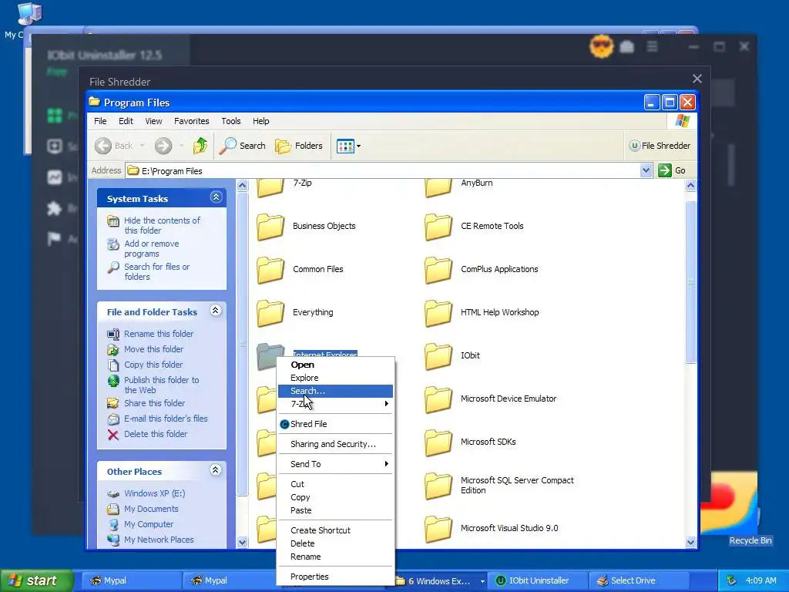The width and height of the screenshot is (789, 592).
Task: Open the Edit menu
Action: [x=126, y=121]
